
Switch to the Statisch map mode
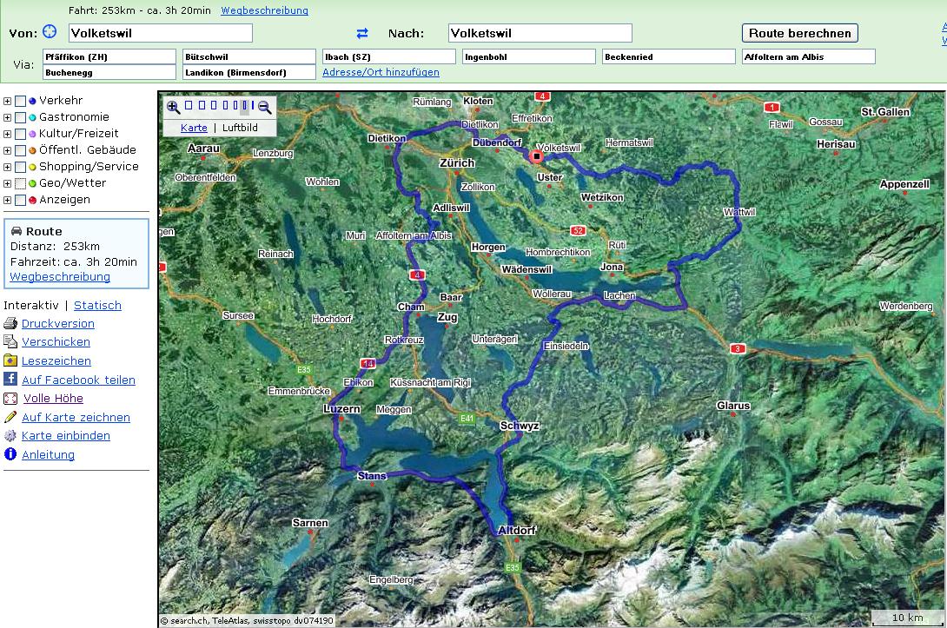click(97, 305)
